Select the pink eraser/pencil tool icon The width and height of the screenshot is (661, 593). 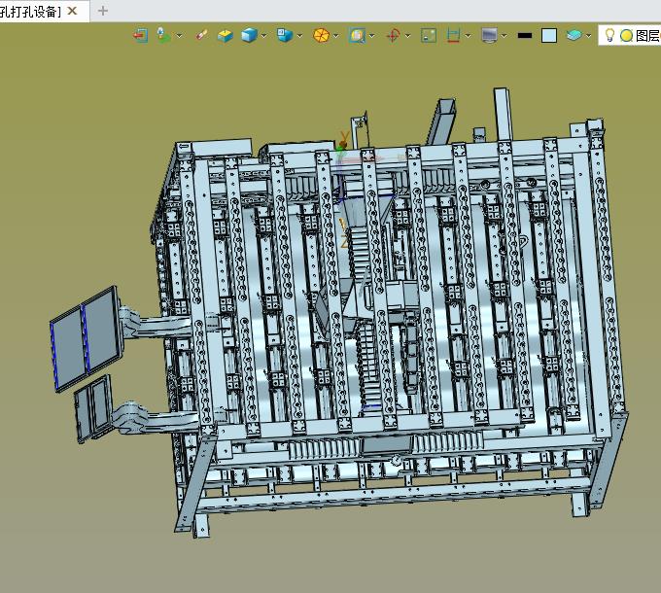[201, 35]
